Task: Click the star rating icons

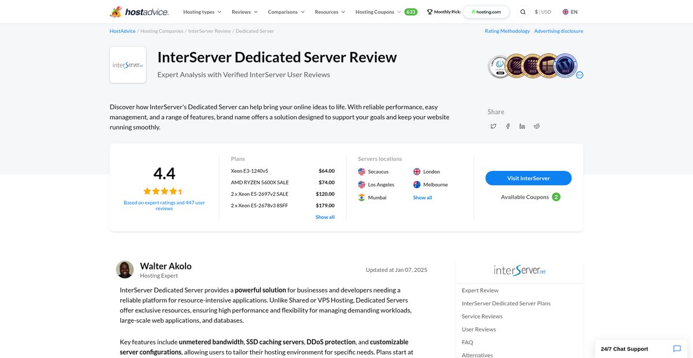Action: pyautogui.click(x=164, y=191)
